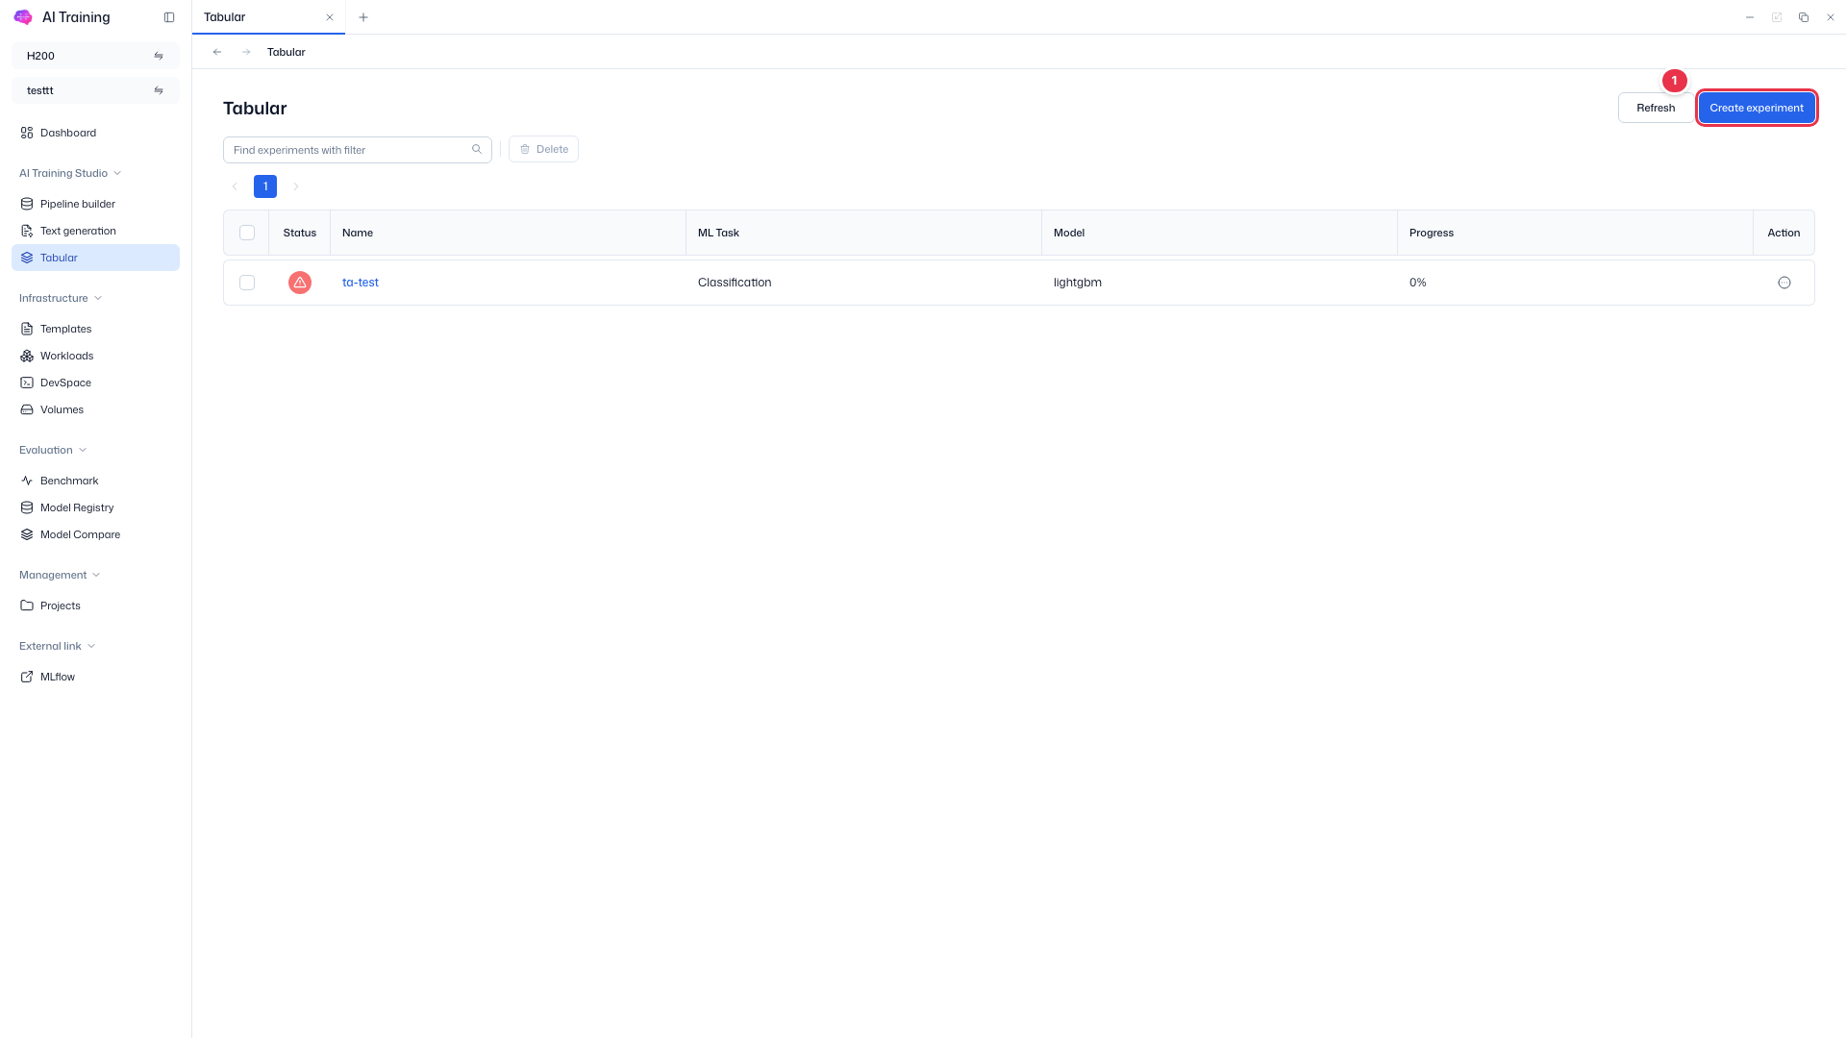Add a new tab with plus
This screenshot has width=1846, height=1038.
click(363, 17)
